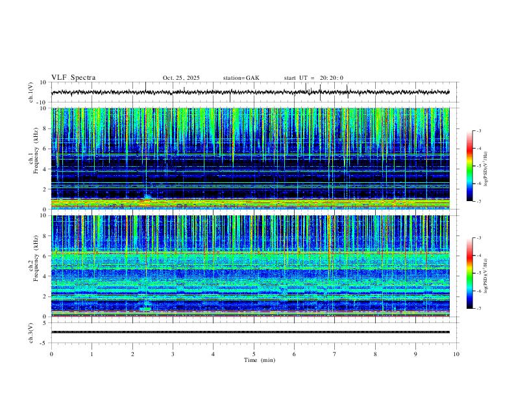
Task: Click the 'Time (min)' axis label
Action: click(260, 360)
